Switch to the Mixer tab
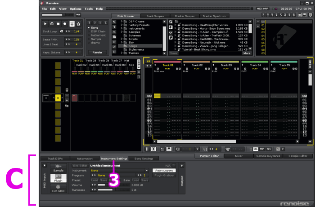The height and width of the screenshot is (207, 315). (x=238, y=156)
